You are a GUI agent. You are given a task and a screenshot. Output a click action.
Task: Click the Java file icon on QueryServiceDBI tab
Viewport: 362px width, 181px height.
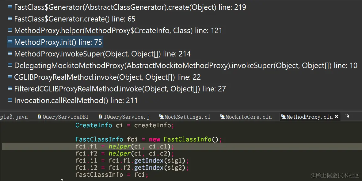tap(40, 117)
